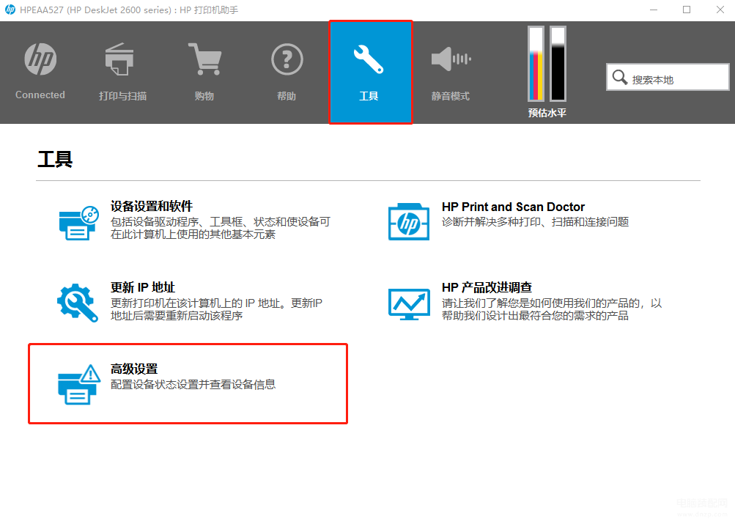Select the 工具 wrench icon
The height and width of the screenshot is (524, 735).
[369, 59]
